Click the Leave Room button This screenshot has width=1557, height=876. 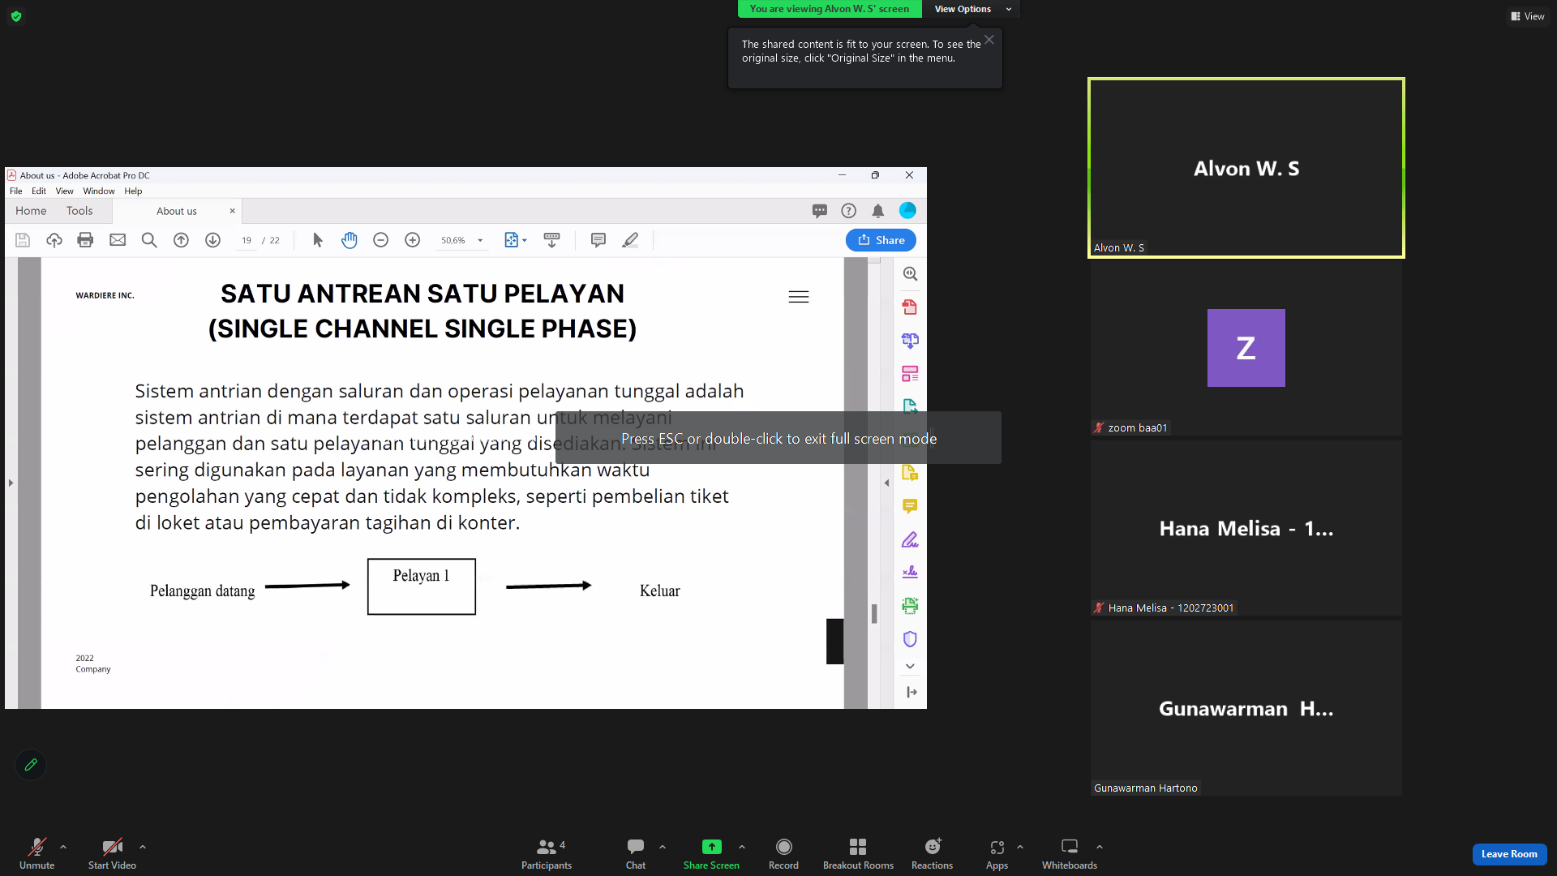1509,854
